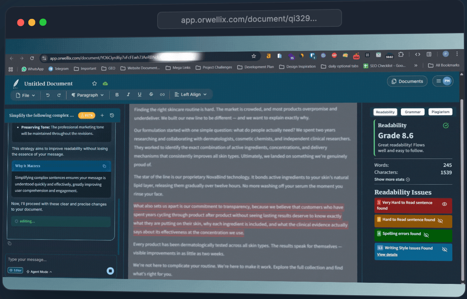Apply strikethrough formatting
This screenshot has width=467, height=299.
[151, 94]
